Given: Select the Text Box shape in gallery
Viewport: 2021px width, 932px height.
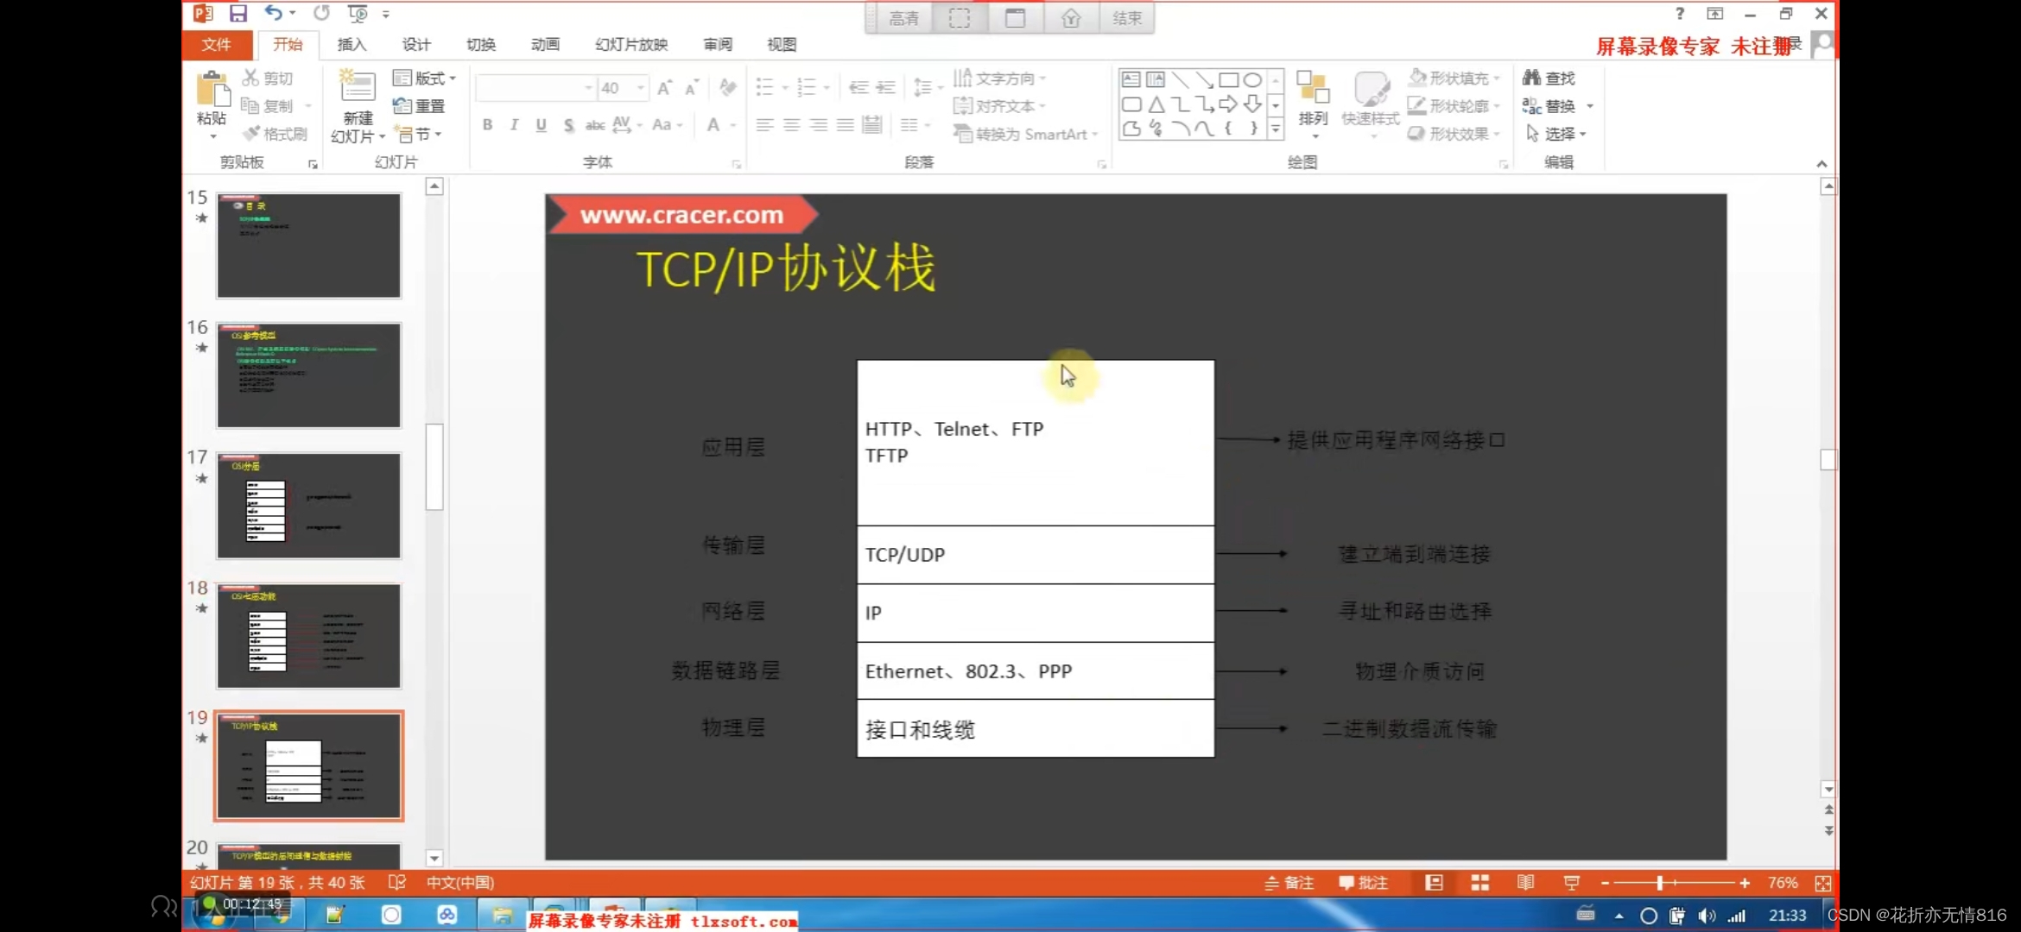Looking at the screenshot, I should click(x=1131, y=80).
